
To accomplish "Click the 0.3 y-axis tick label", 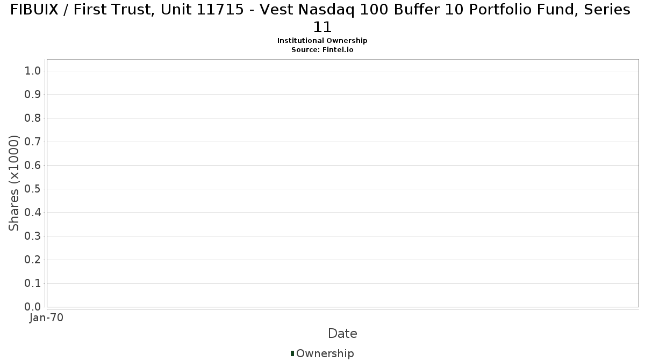I will click(x=33, y=237).
